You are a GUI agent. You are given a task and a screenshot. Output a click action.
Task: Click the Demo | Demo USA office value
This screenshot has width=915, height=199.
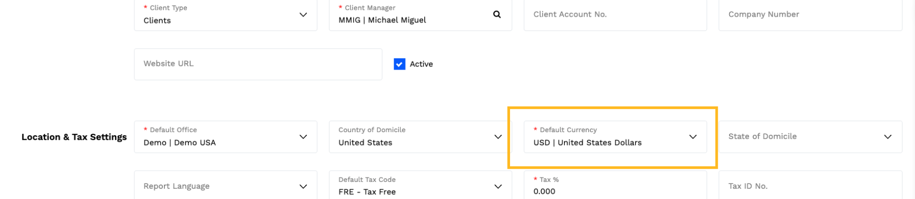tap(179, 143)
